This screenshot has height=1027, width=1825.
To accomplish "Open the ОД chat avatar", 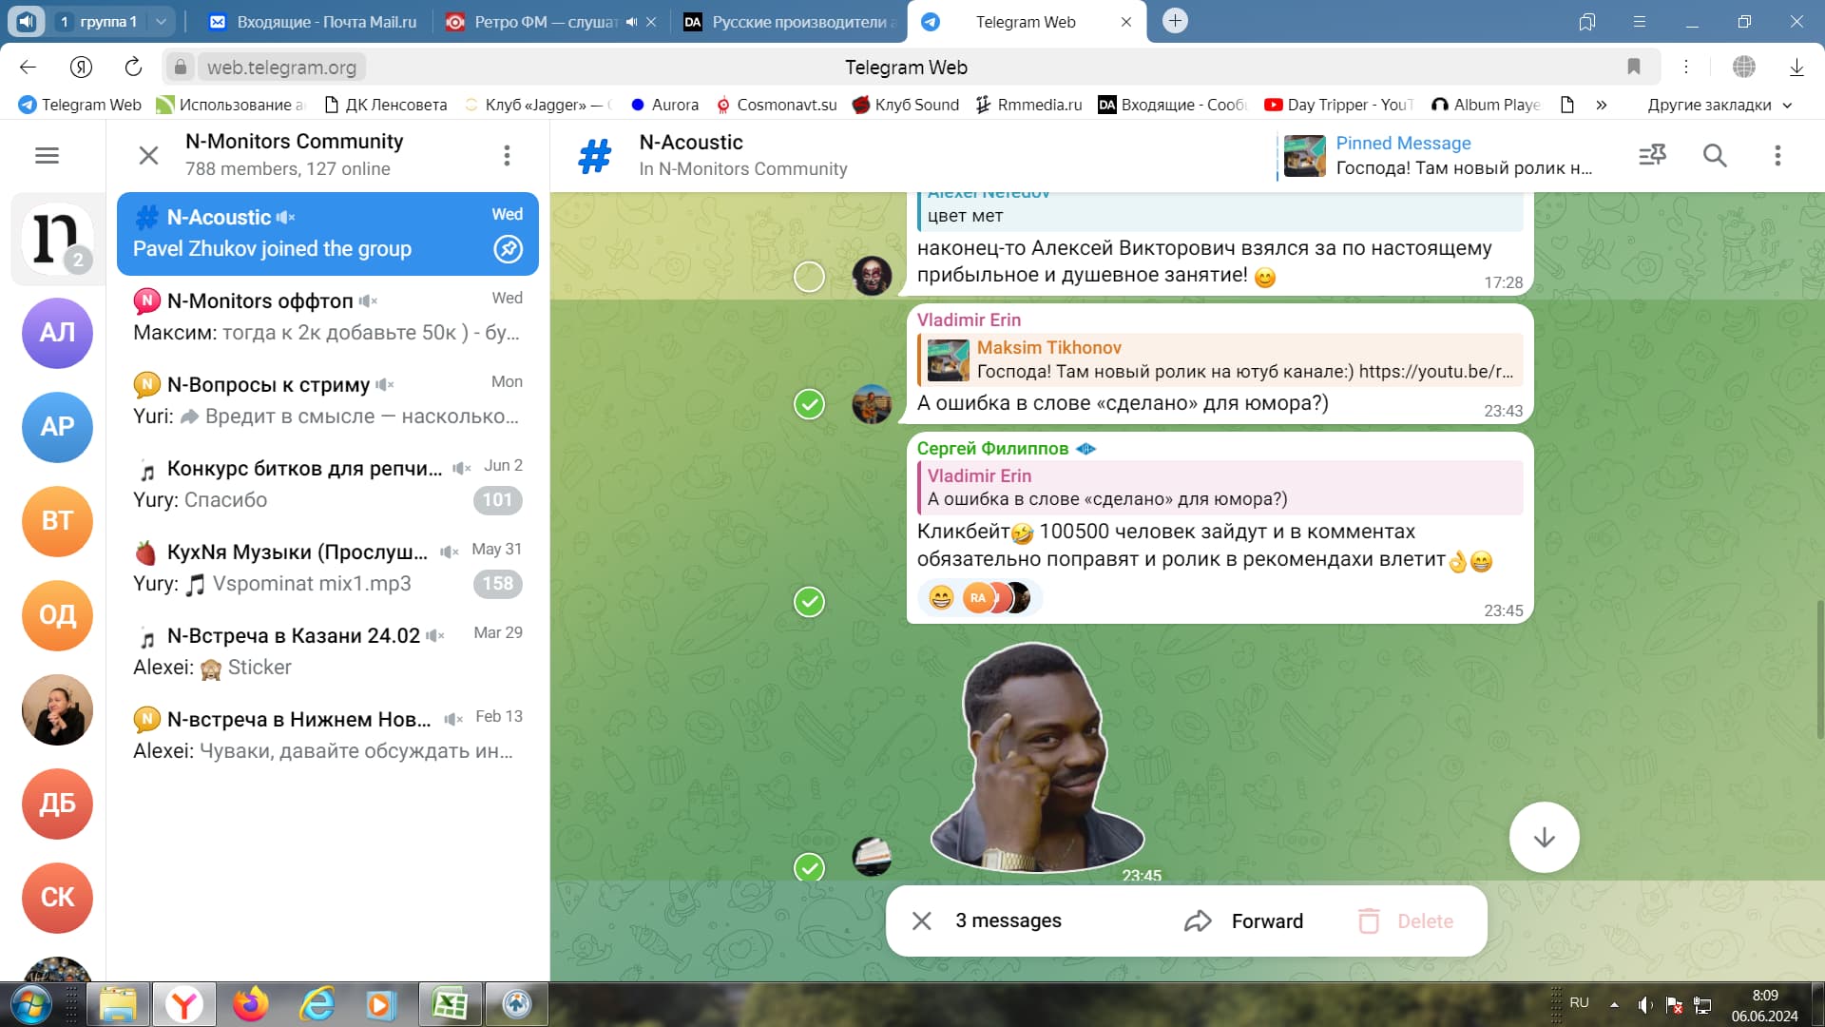I will pyautogui.click(x=57, y=615).
